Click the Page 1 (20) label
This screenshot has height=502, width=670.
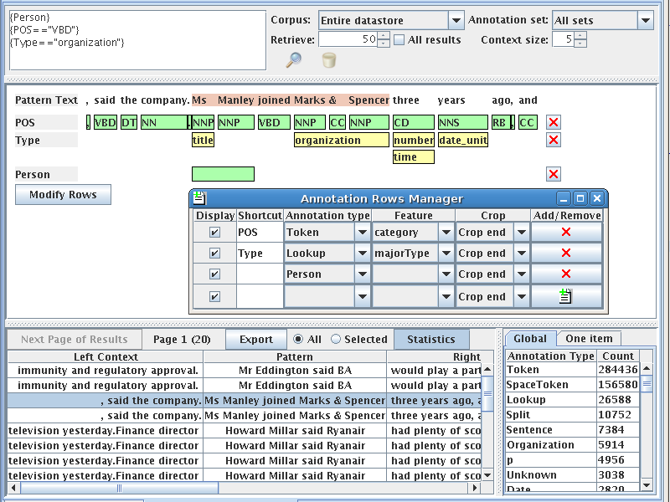click(182, 340)
